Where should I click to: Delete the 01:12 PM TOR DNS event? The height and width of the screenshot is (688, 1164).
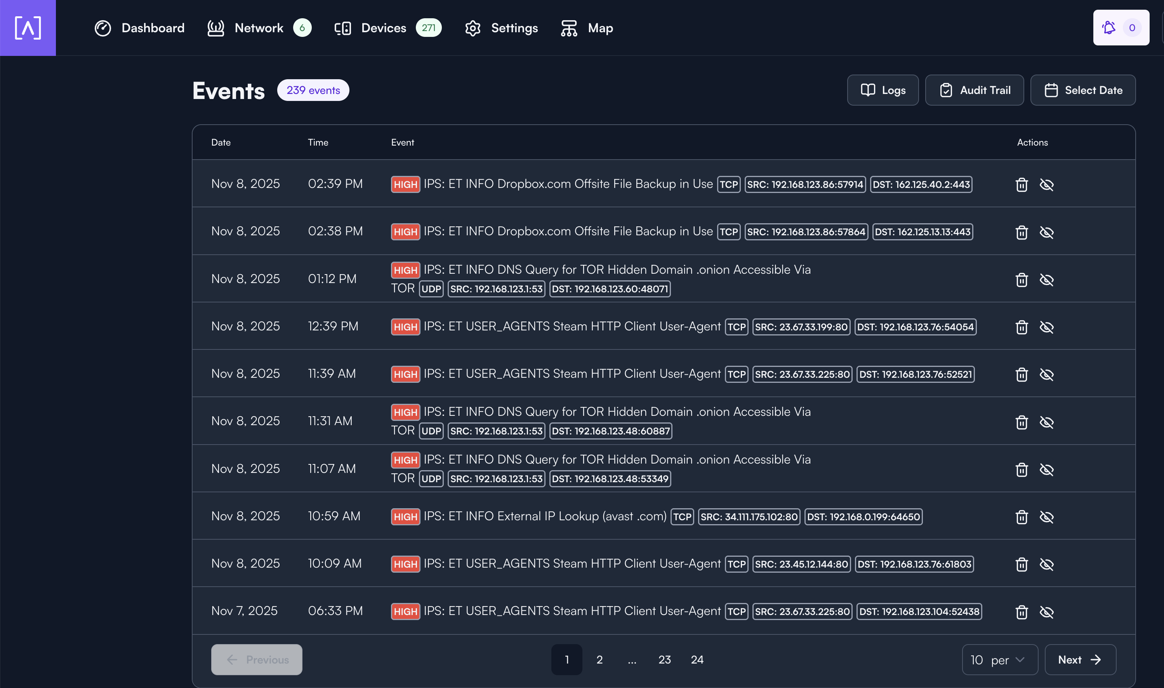[1022, 280]
